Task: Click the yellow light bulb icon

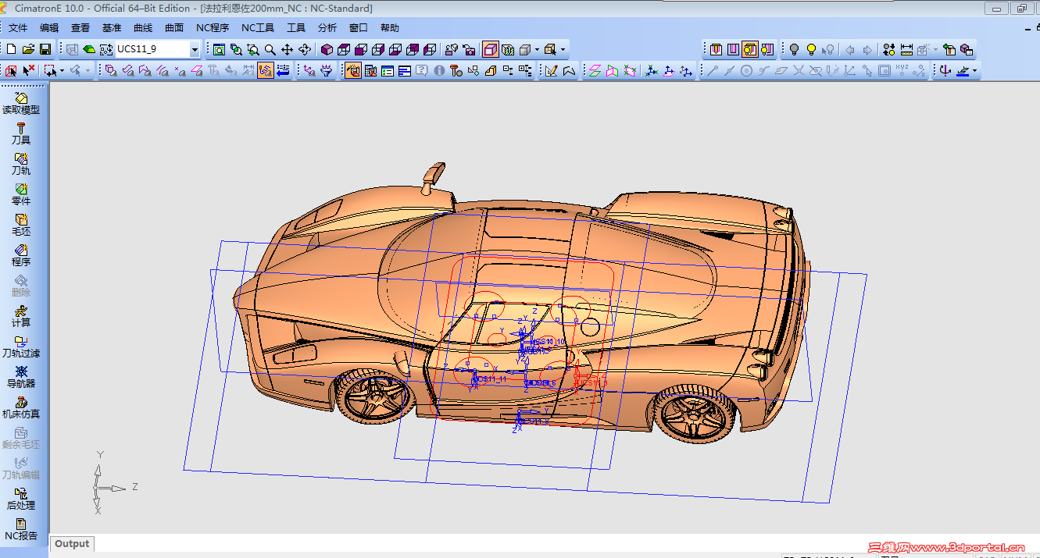Action: coord(811,49)
